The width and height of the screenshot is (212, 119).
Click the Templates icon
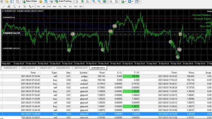136,1
